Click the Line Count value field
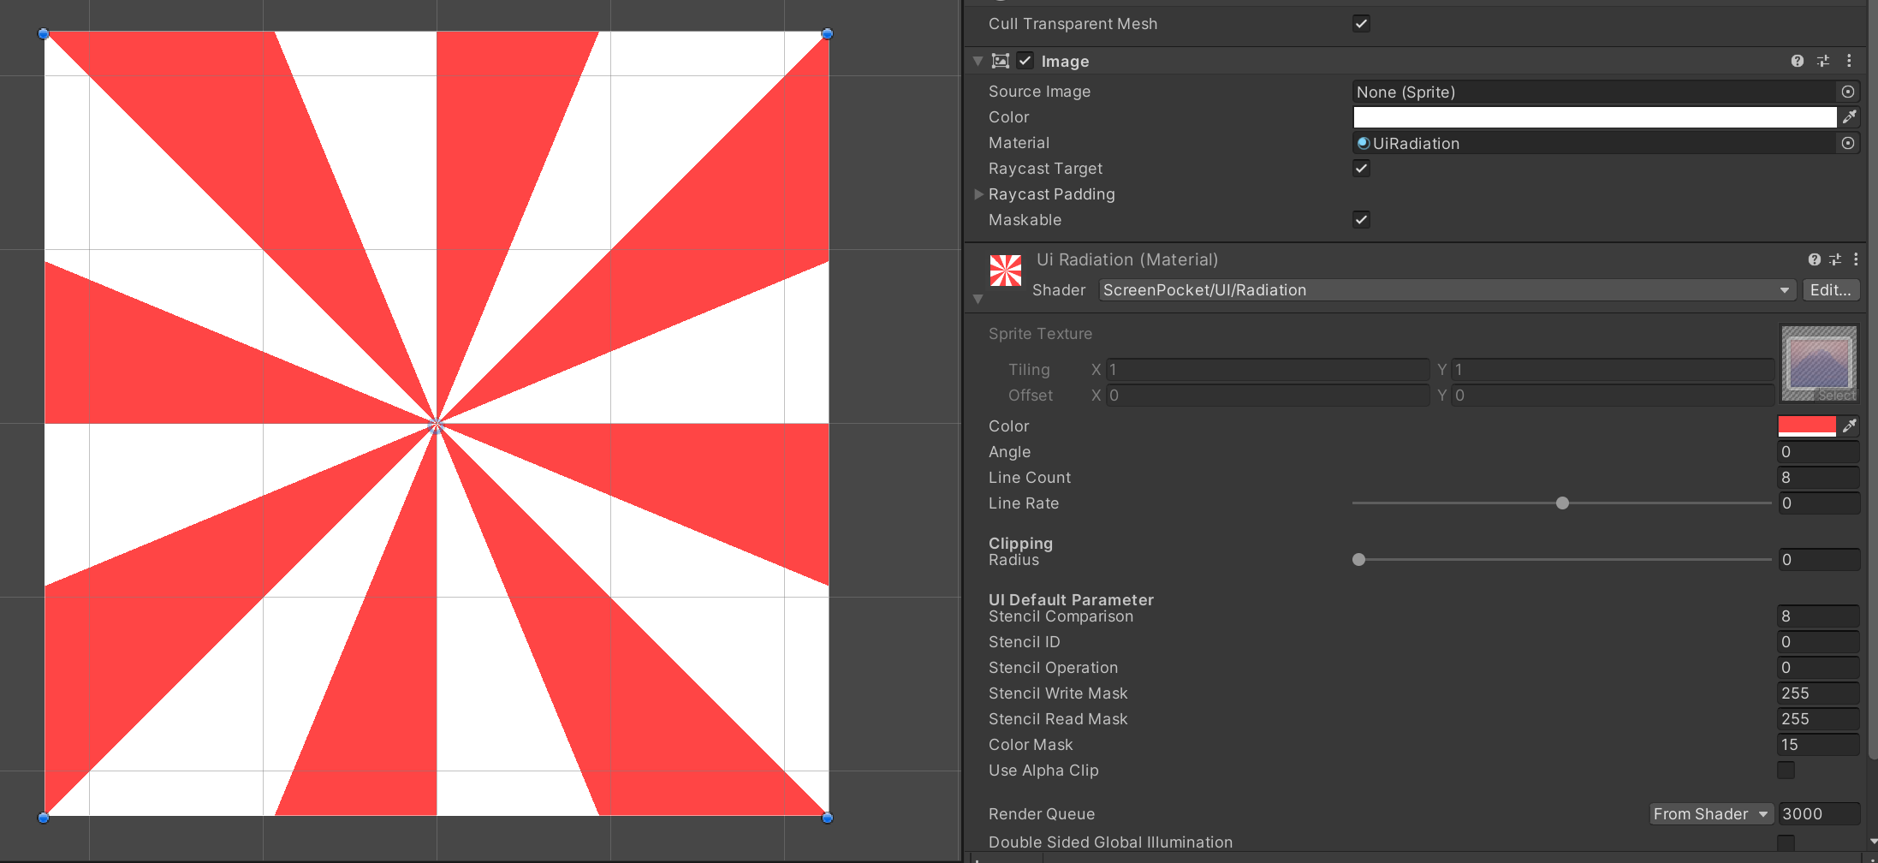This screenshot has height=863, width=1878. tap(1818, 478)
